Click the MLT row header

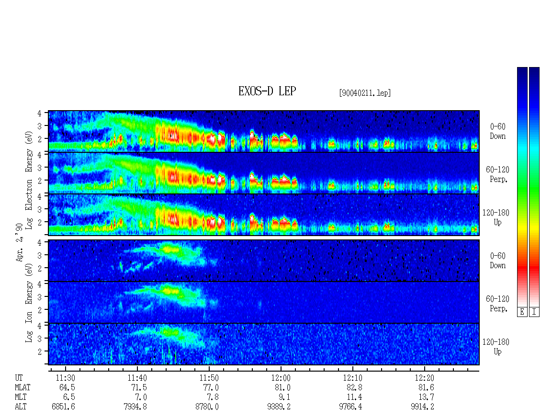(x=21, y=397)
